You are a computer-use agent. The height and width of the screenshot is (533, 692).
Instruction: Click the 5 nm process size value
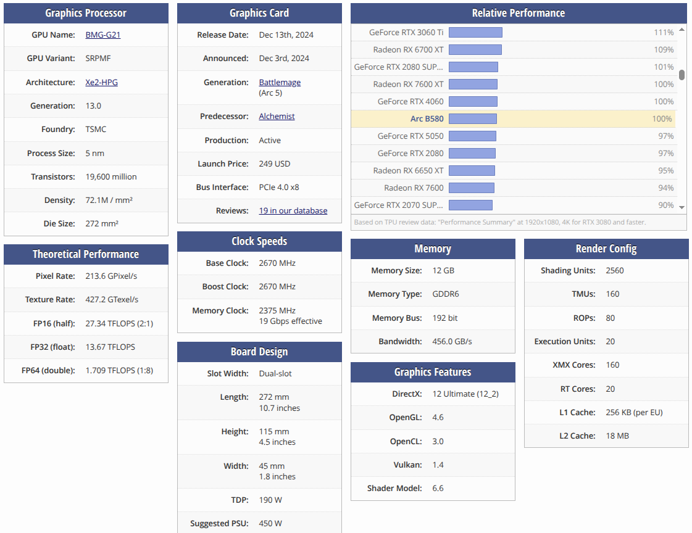(95, 153)
